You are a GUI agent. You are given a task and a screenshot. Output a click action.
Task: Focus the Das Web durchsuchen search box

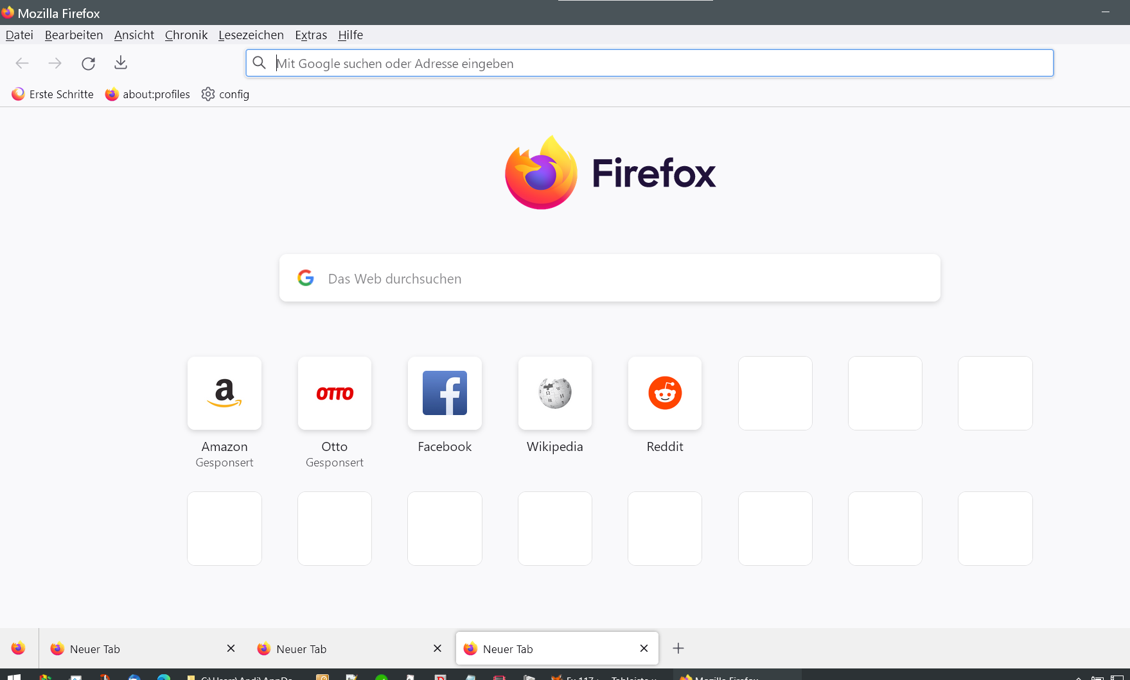(x=610, y=278)
